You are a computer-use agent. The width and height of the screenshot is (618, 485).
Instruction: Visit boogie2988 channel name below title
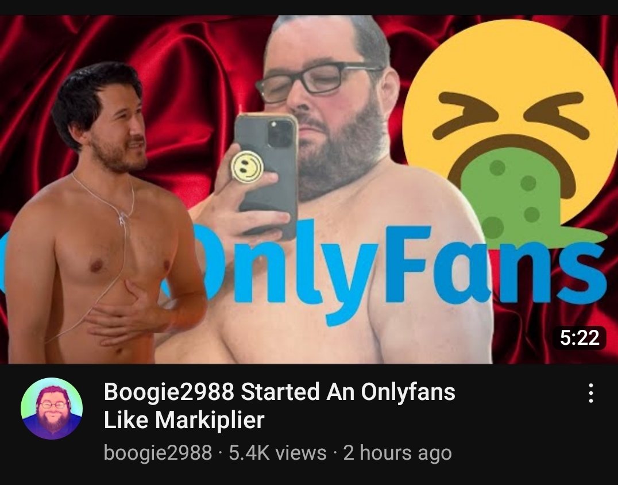pos(158,453)
